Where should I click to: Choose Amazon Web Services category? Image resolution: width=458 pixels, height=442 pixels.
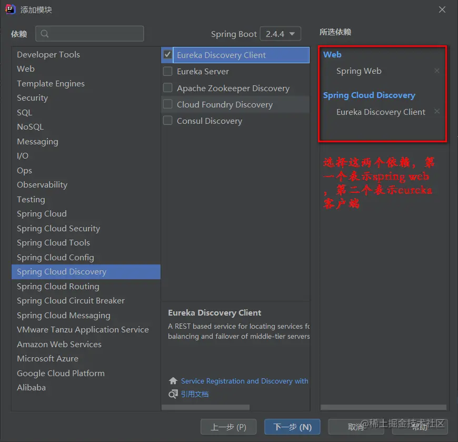click(86, 344)
